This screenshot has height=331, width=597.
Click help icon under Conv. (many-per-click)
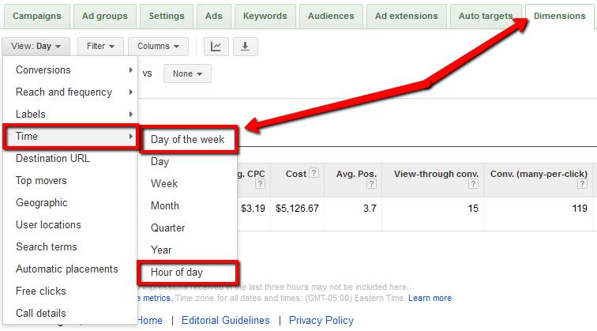(583, 184)
